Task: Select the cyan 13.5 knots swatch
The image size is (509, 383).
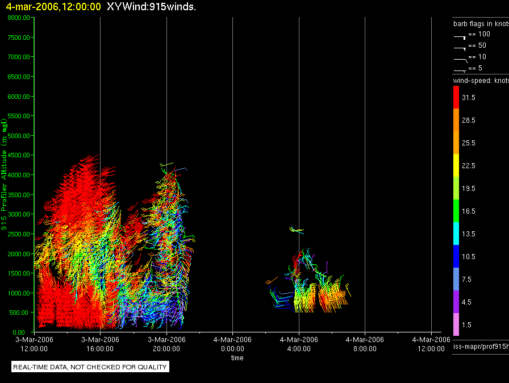Action: pyautogui.click(x=456, y=234)
